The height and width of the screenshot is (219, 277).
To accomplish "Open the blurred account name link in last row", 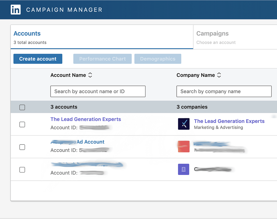I will [x=87, y=165].
